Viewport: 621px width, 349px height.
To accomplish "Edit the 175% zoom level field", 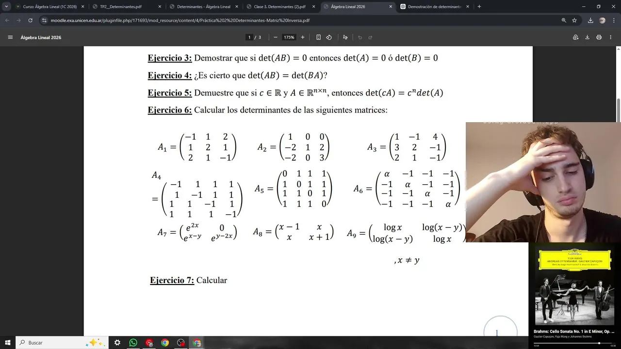I will (x=289, y=37).
